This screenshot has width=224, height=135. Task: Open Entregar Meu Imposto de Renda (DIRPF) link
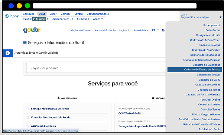[x=142, y=126]
